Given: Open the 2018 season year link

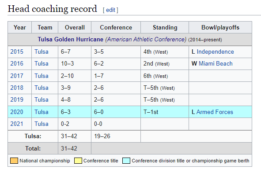Looking at the screenshot, I should pyautogui.click(x=17, y=88).
